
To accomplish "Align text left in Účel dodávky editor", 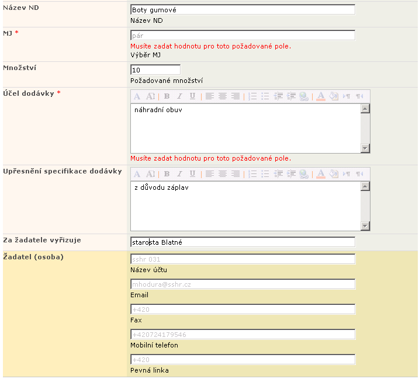I will 210,96.
